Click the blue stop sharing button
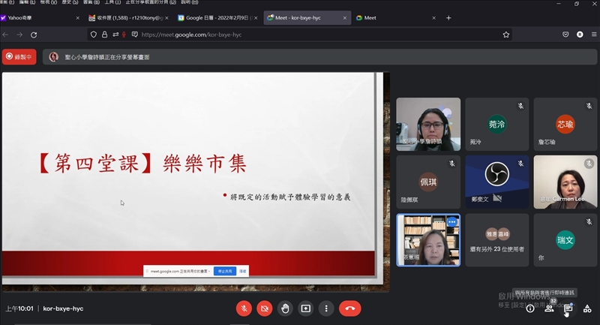This screenshot has width=600, height=325. pos(224,271)
